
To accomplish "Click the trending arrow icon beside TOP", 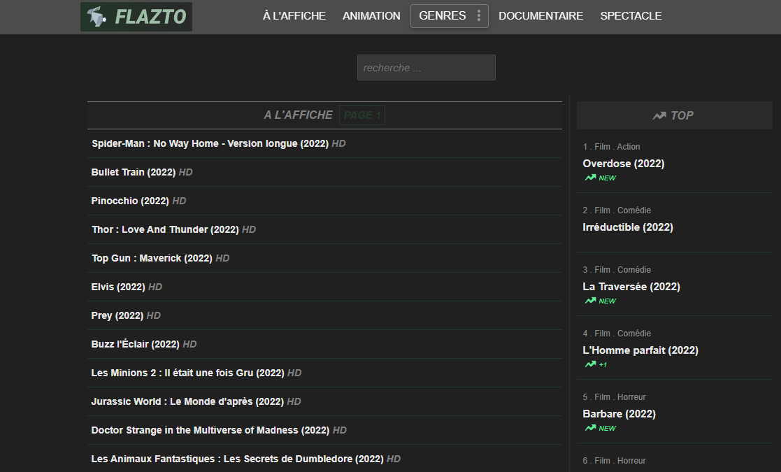I will pos(659,115).
